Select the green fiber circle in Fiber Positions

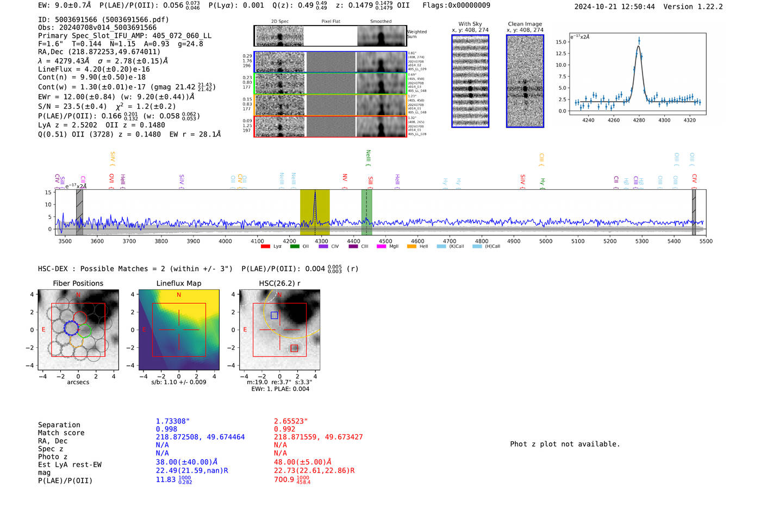click(x=83, y=330)
